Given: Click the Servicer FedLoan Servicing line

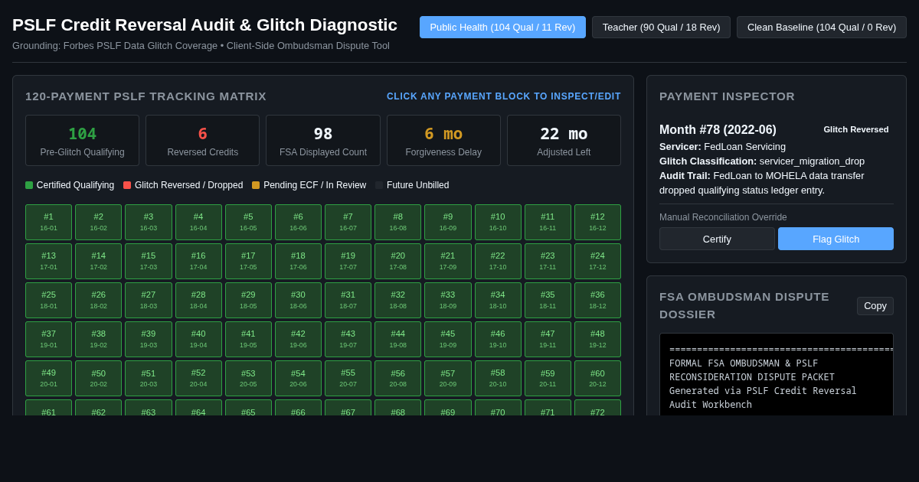Looking at the screenshot, I should (722, 146).
